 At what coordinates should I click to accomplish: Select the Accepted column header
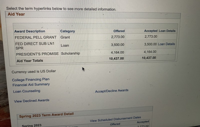click(x=151, y=31)
